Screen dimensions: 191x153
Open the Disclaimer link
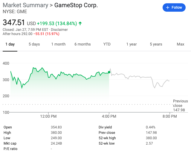[59, 30]
